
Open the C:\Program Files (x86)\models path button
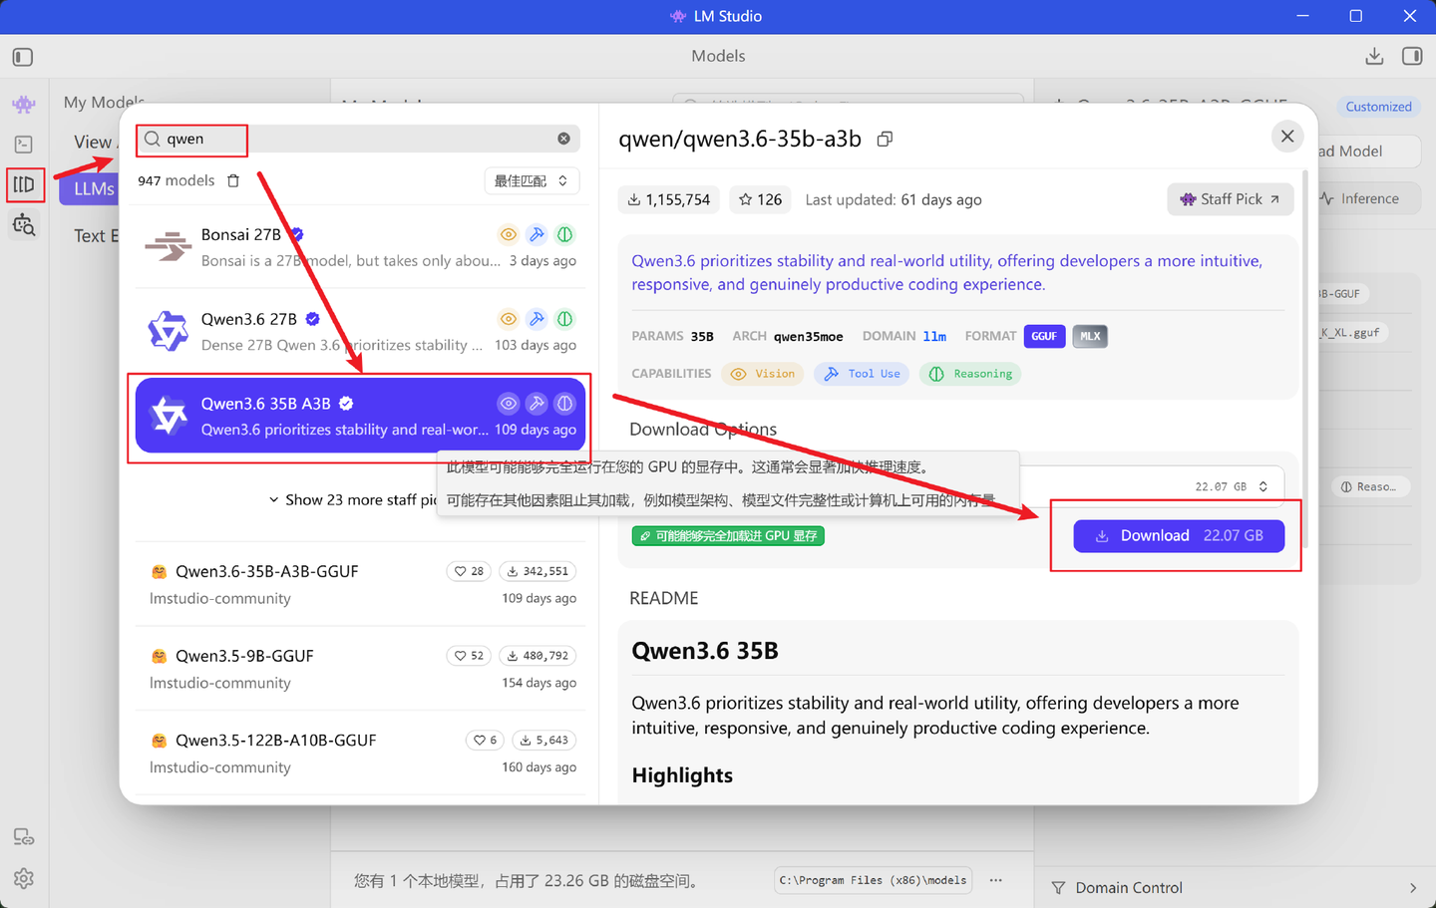pyautogui.click(x=873, y=880)
